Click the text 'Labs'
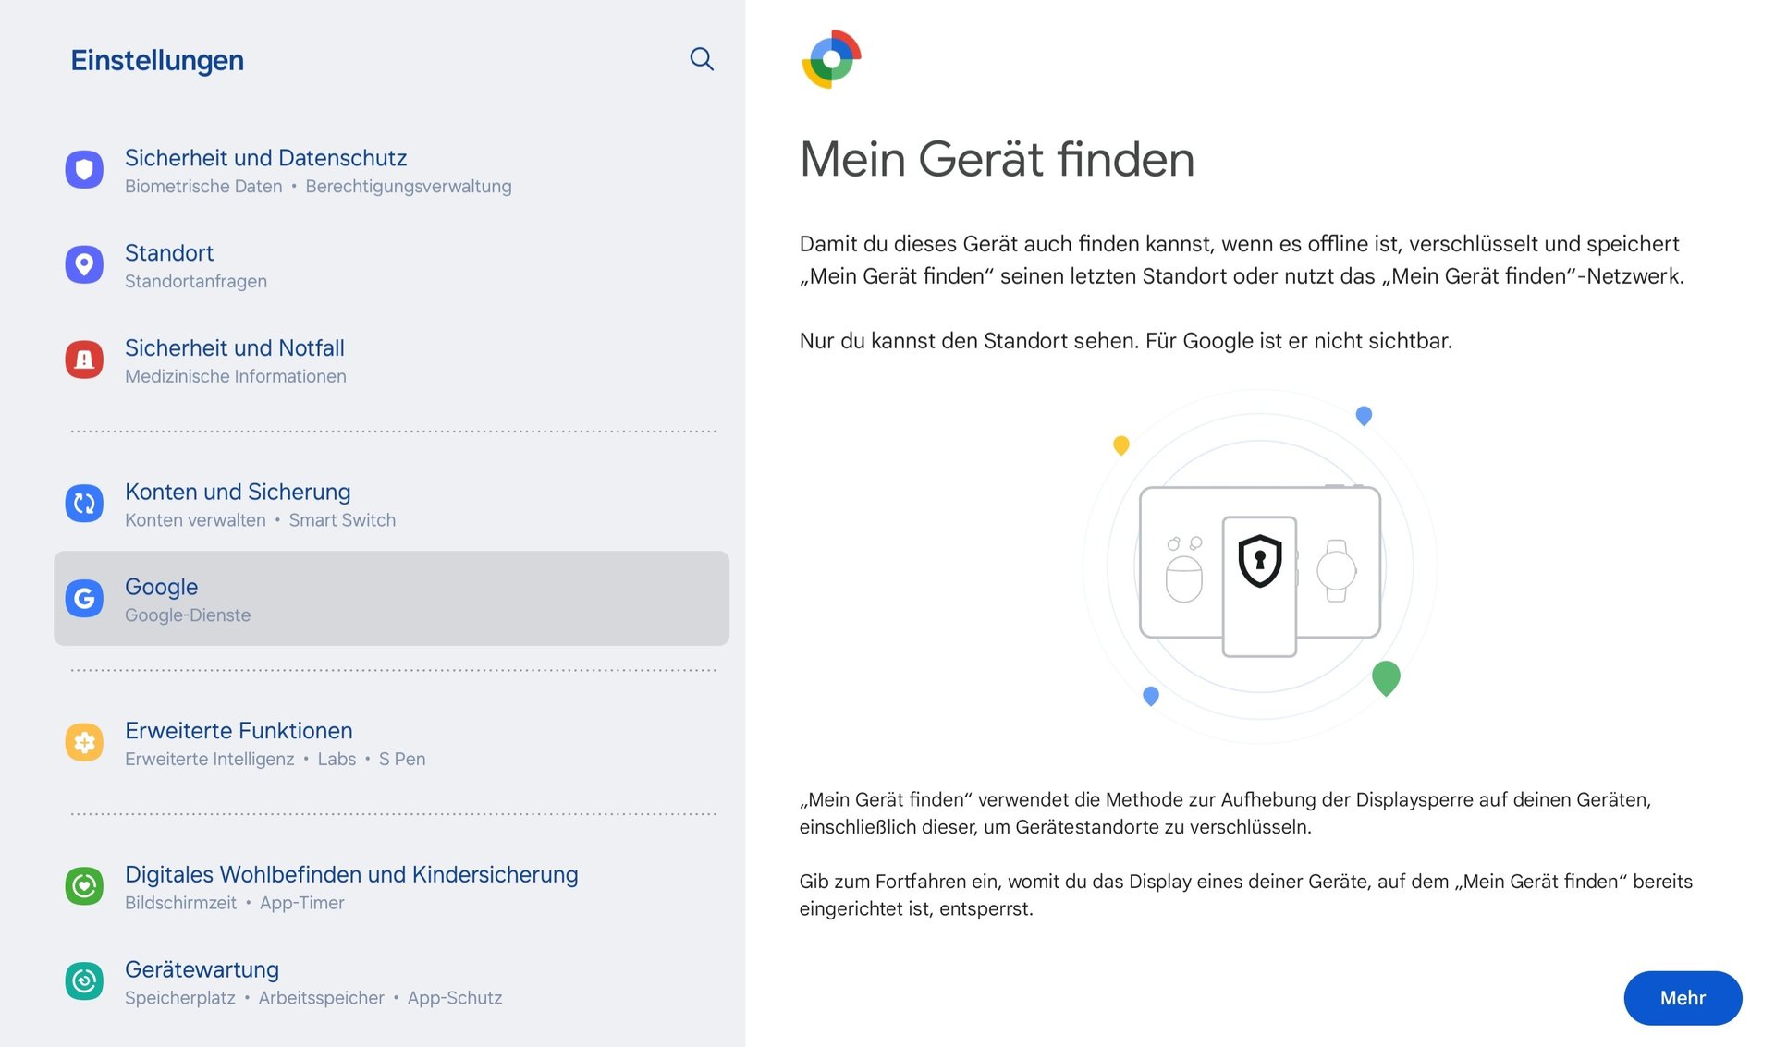The image size is (1775, 1047). point(337,760)
